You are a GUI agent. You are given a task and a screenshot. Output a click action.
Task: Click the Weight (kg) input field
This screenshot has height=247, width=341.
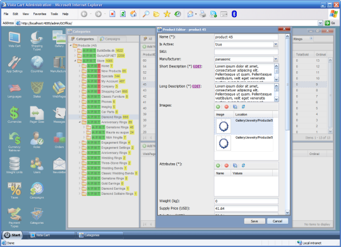pos(246,201)
